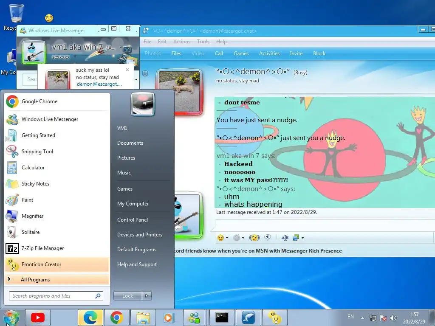Open Activities in chat toolbar
Screen dimensions: 435x326
[x=269, y=53]
